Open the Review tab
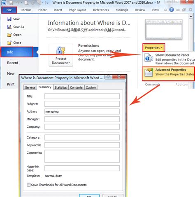Image resolution: width=195 pixels, height=197 pixels. coord(140,10)
